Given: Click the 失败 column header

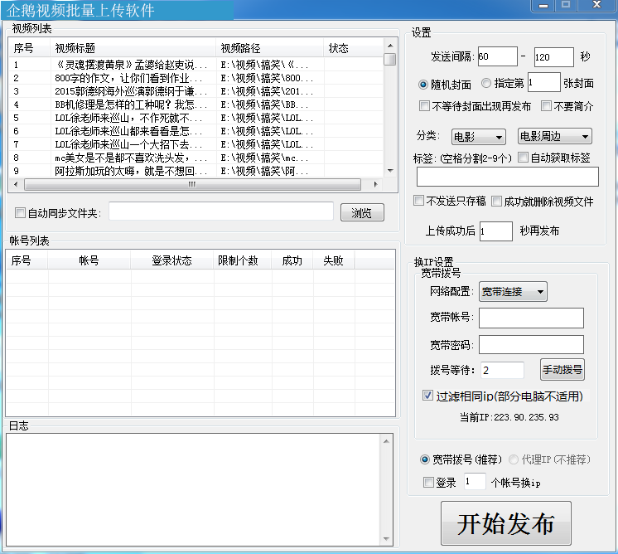Looking at the screenshot, I should (x=333, y=260).
